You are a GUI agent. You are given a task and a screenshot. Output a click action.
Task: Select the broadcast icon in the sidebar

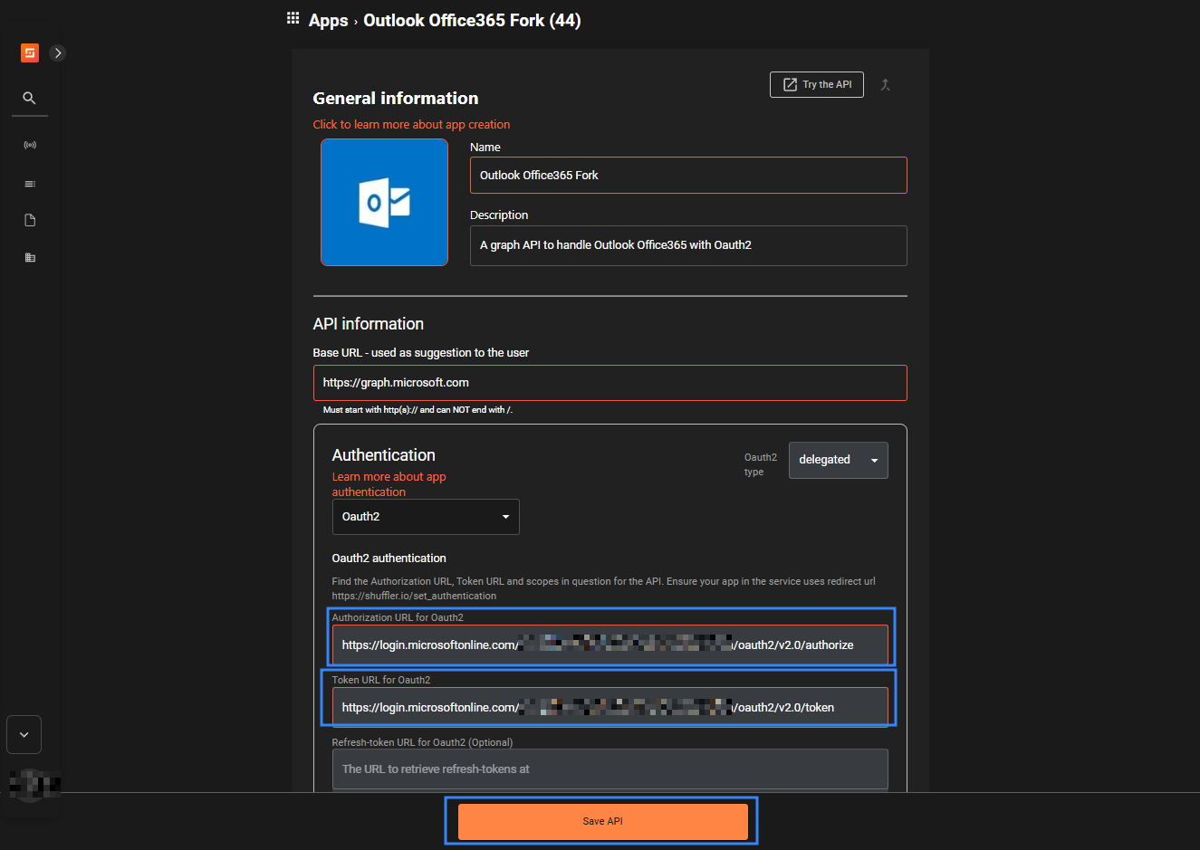[x=29, y=144]
